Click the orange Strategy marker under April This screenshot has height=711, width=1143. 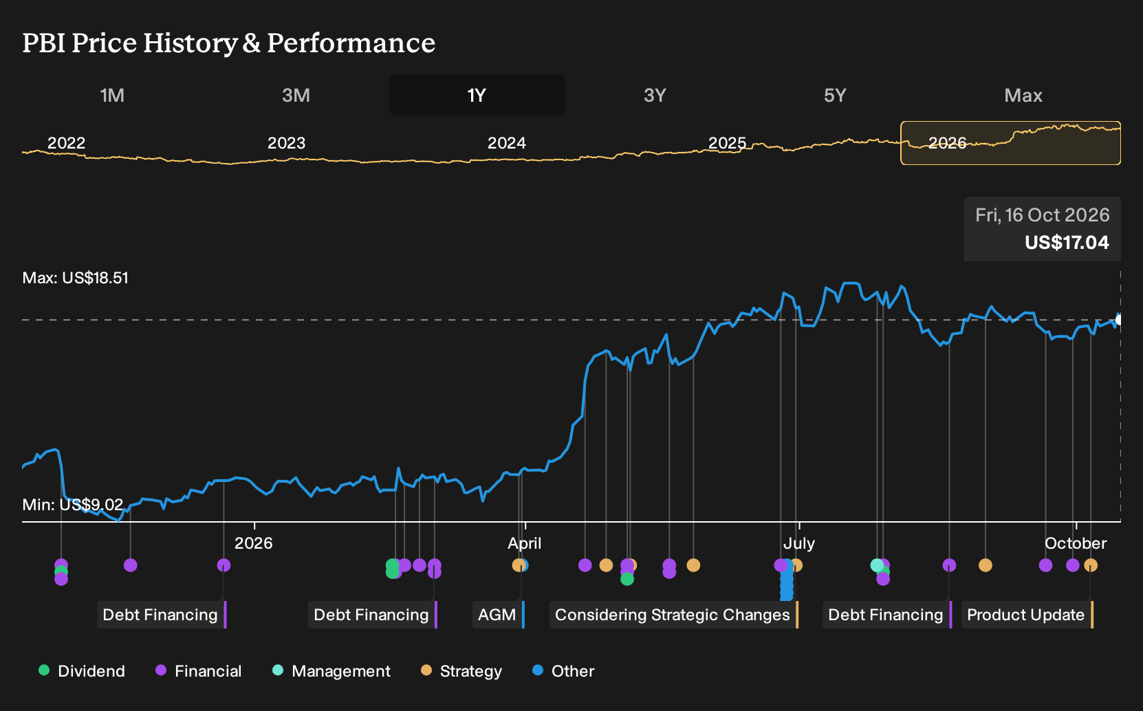(x=518, y=565)
